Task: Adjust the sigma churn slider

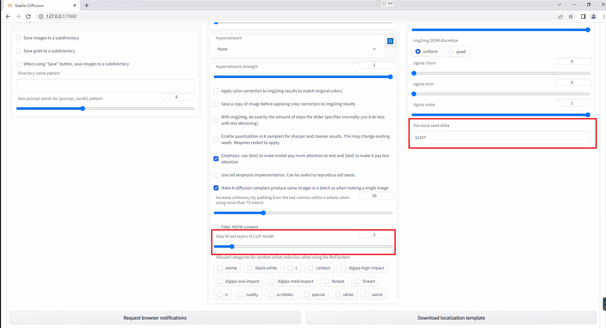Action: tap(501, 73)
